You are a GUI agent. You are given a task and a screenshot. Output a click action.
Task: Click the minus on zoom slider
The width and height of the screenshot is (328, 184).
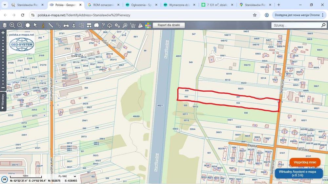click(x=3, y=88)
